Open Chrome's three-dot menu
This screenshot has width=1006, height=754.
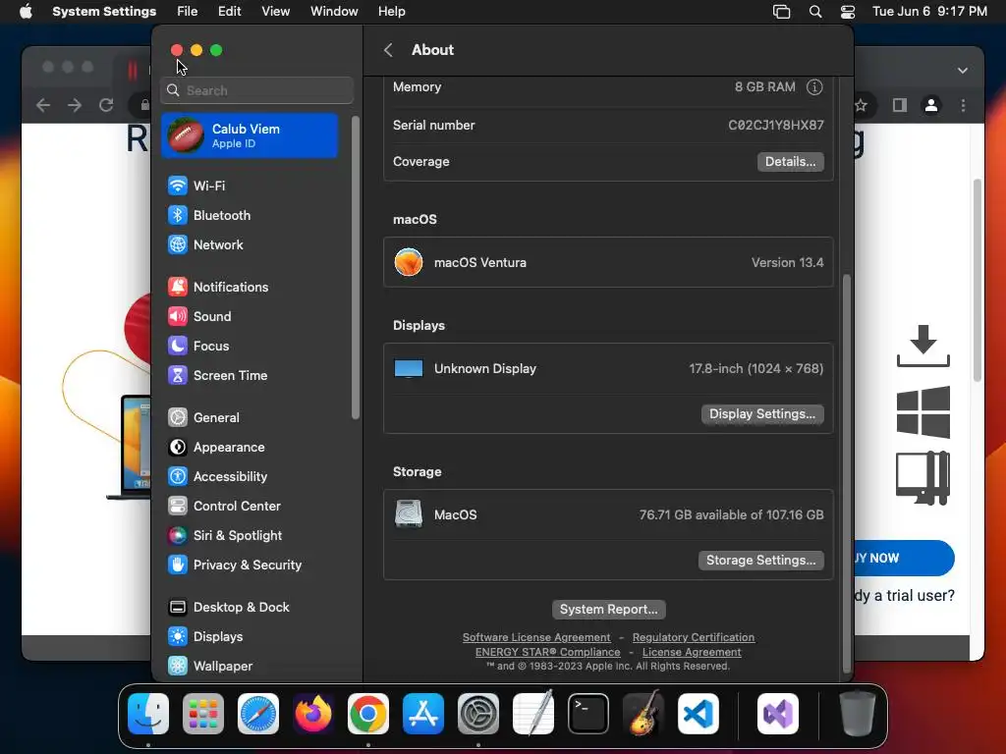click(963, 105)
